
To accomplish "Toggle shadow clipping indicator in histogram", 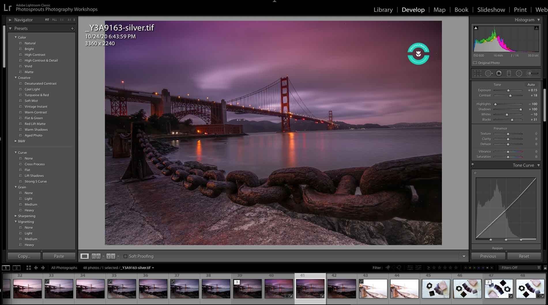I will click(x=476, y=28).
